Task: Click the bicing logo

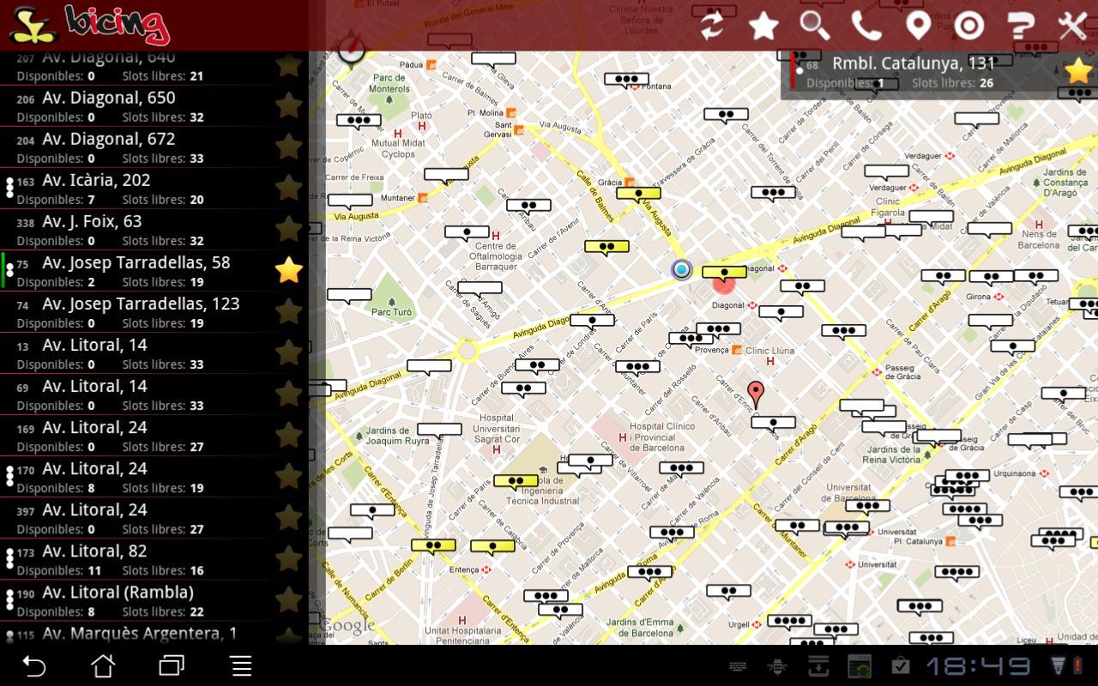Action: click(x=89, y=25)
